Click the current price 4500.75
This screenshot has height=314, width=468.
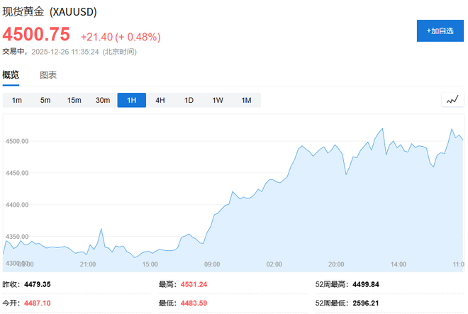tap(36, 35)
